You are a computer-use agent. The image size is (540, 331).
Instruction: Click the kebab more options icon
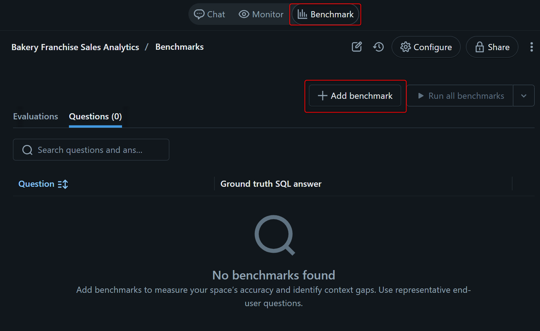tap(531, 47)
